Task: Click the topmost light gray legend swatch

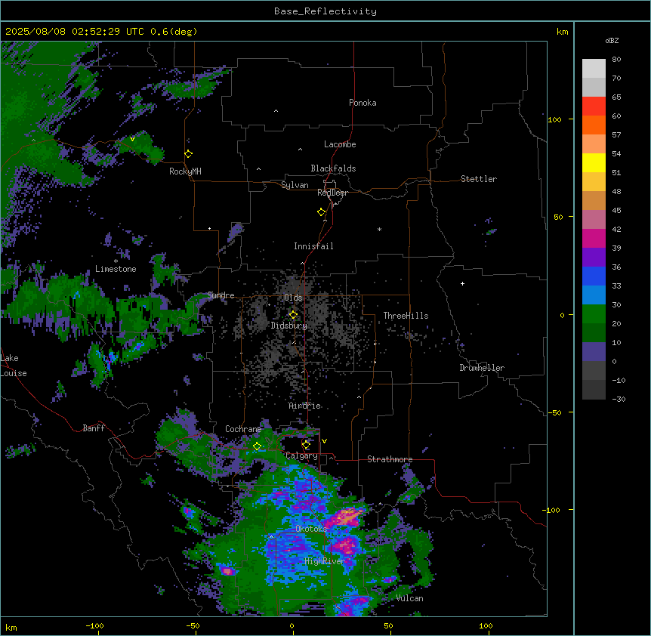Action: pyautogui.click(x=594, y=68)
